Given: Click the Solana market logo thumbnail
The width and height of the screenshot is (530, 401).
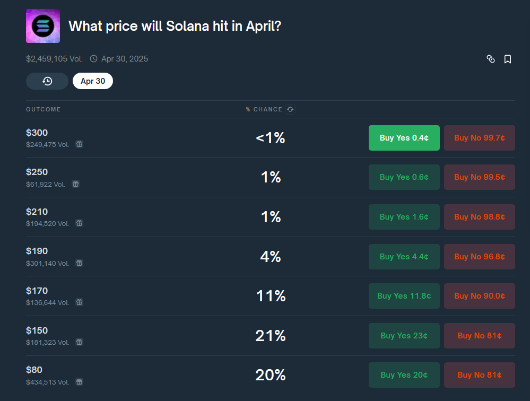Looking at the screenshot, I should tap(43, 26).
